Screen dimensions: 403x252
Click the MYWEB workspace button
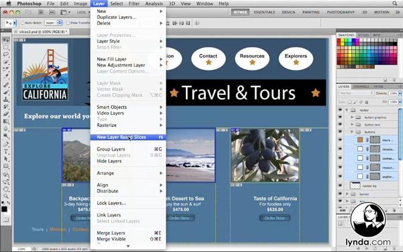pyautogui.click(x=240, y=12)
